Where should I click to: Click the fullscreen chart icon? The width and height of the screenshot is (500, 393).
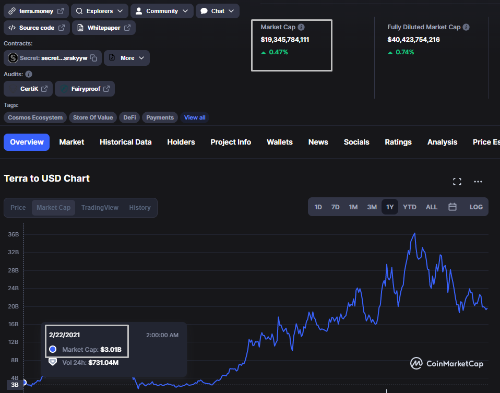coord(457,182)
